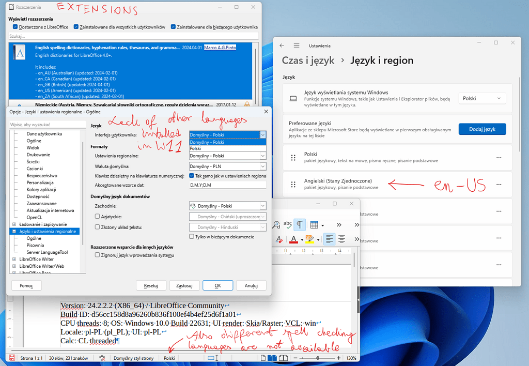Select the Clone Formatting eraser icon
This screenshot has width=529, height=366.
279,238
